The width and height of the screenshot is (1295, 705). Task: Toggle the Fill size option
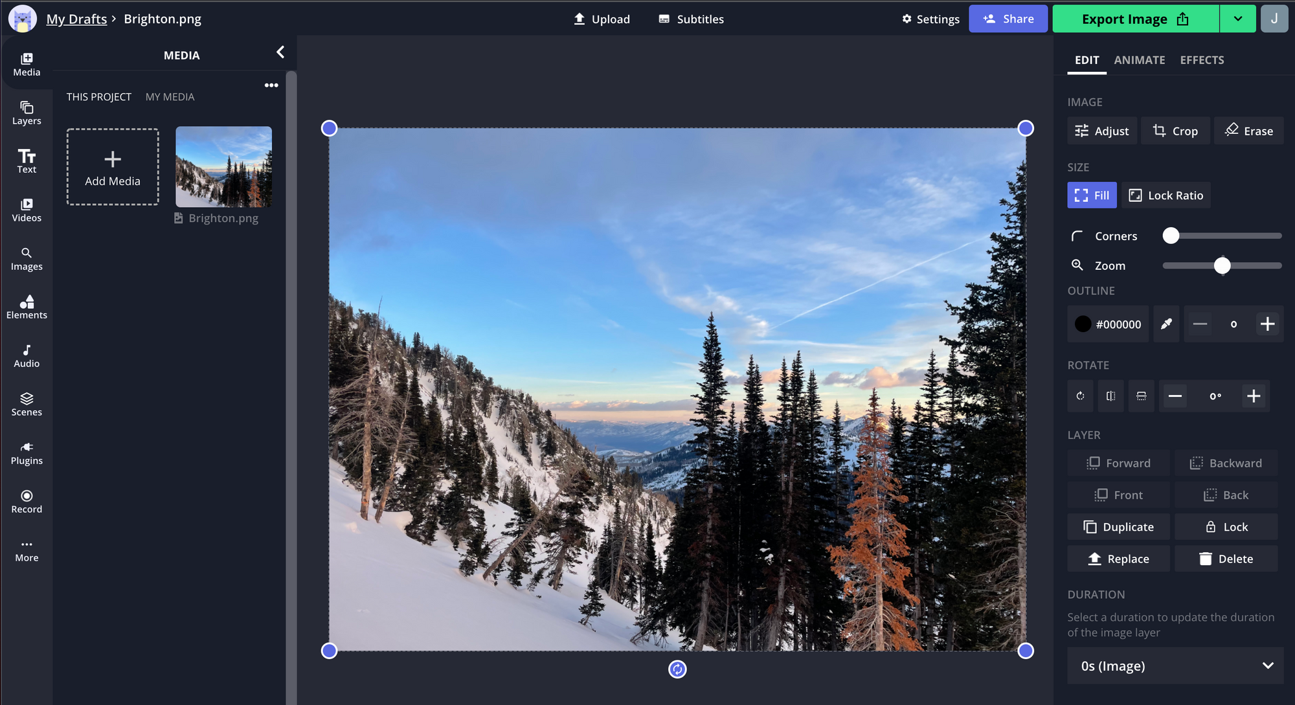(x=1092, y=195)
